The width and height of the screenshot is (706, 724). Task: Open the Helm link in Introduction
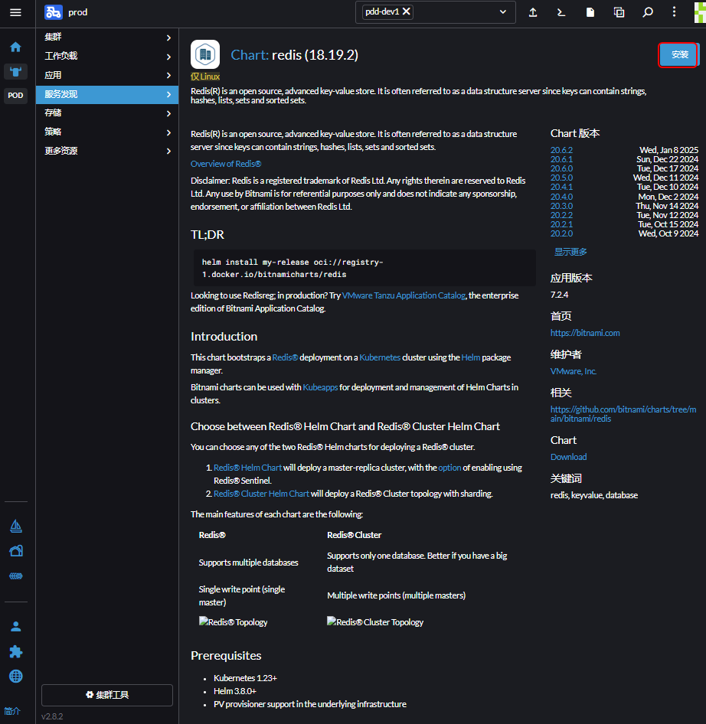tap(471, 357)
